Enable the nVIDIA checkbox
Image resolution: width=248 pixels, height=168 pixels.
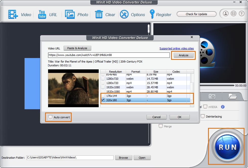coord(205,107)
